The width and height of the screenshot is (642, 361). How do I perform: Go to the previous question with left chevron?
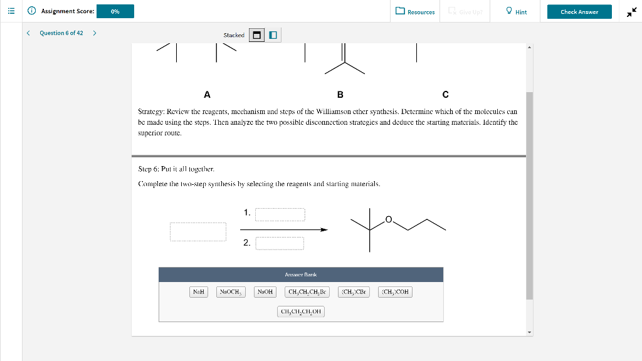click(27, 33)
